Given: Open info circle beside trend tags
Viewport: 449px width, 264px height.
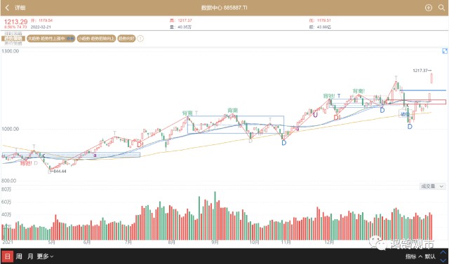Looking at the screenshot, I should (140, 39).
